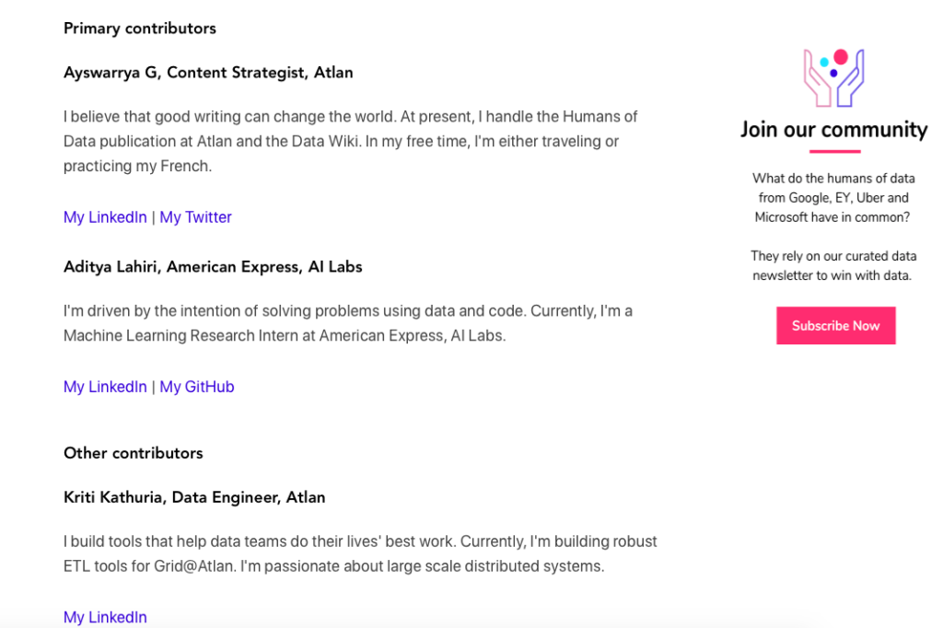Open Kriti Kathuria's My LinkedIn link

tap(105, 617)
